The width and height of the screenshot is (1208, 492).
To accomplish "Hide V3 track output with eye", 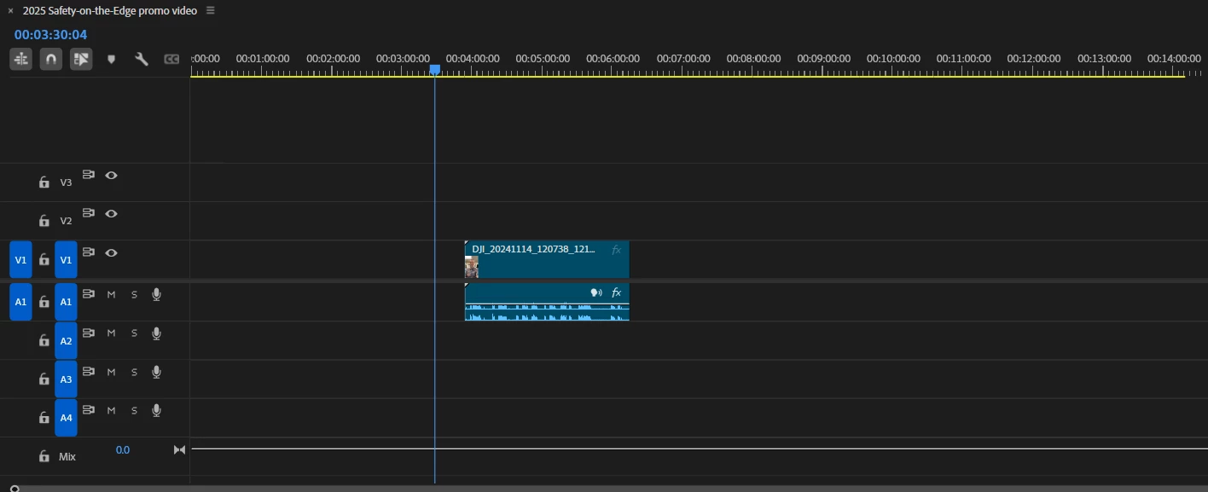I will 111,175.
